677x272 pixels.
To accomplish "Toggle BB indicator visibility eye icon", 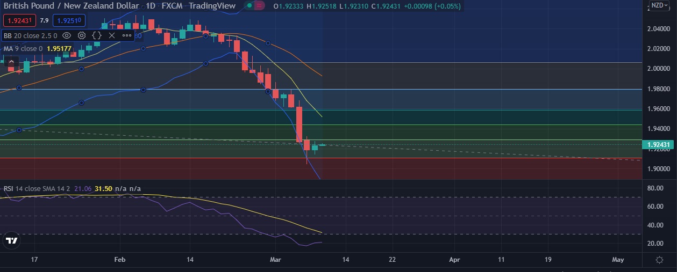I will click(x=67, y=35).
